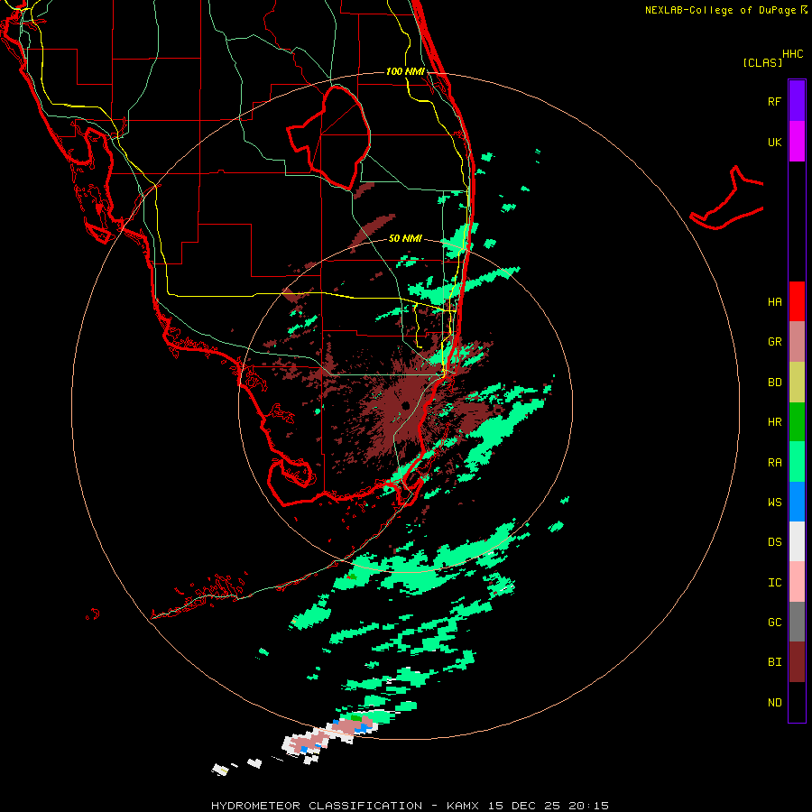This screenshot has height=812, width=812.
Task: Click the BI legend label
Action: click(774, 662)
